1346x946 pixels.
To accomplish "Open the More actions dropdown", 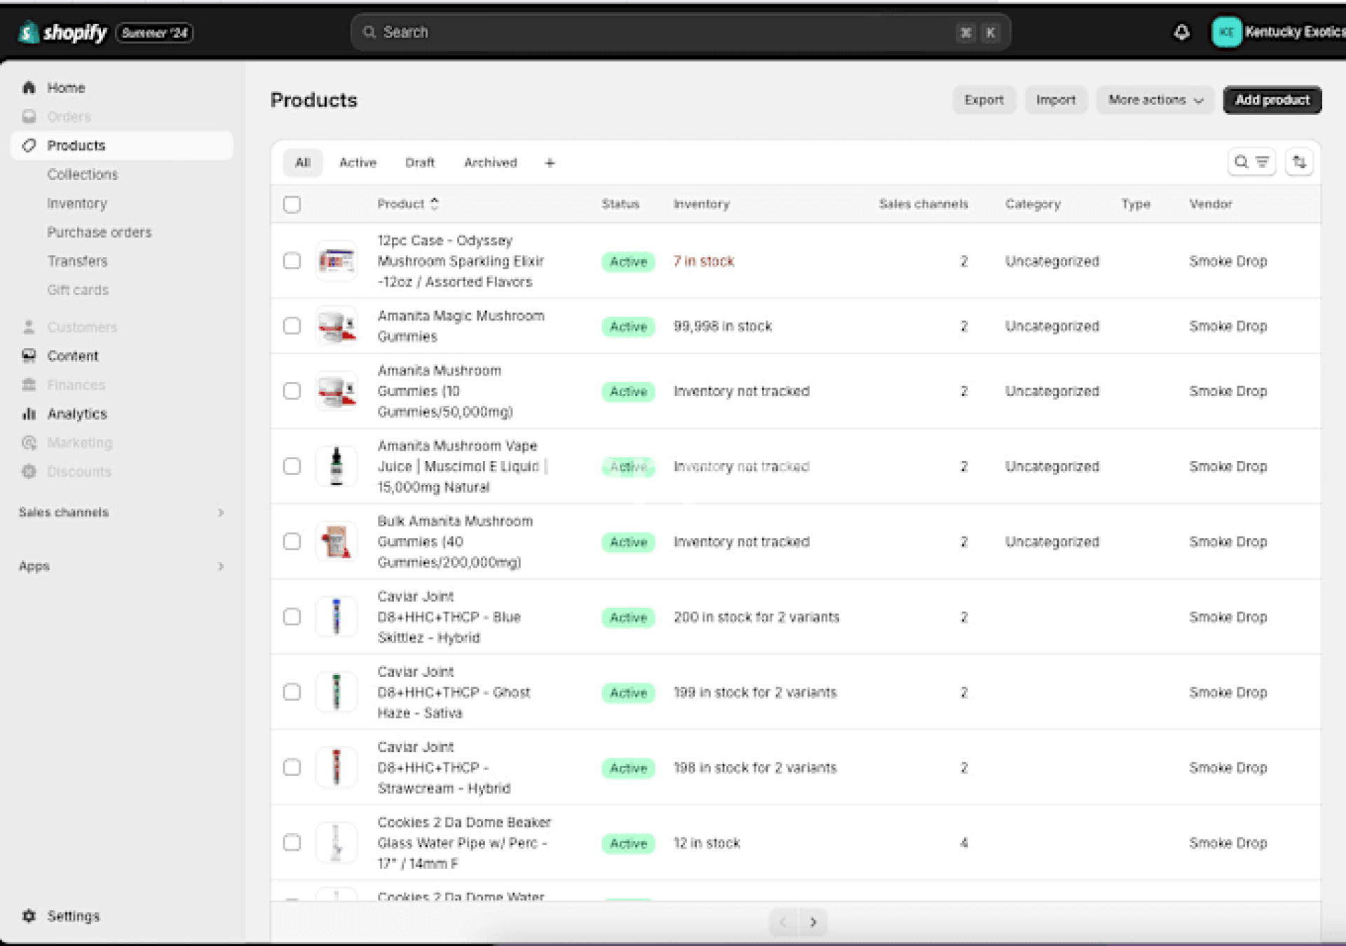I will click(1155, 100).
